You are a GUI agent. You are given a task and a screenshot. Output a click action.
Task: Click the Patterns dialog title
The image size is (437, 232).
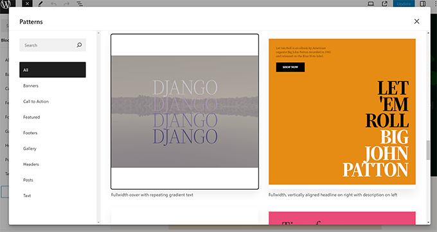point(31,22)
